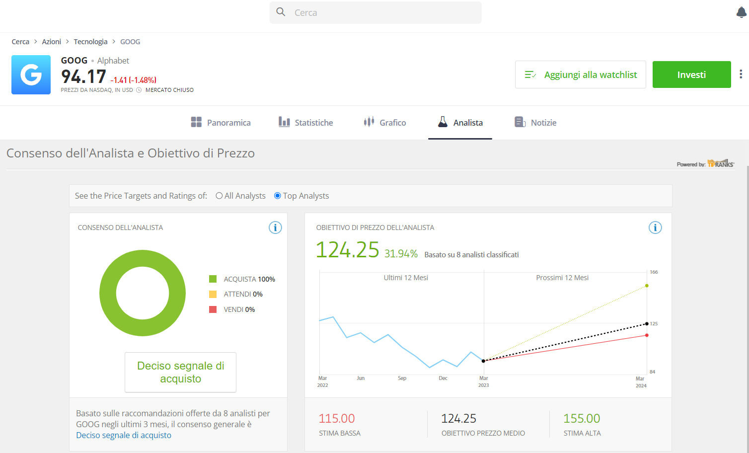The height and width of the screenshot is (453, 749).
Task: Switch to the Grafico tab
Action: 385,123
